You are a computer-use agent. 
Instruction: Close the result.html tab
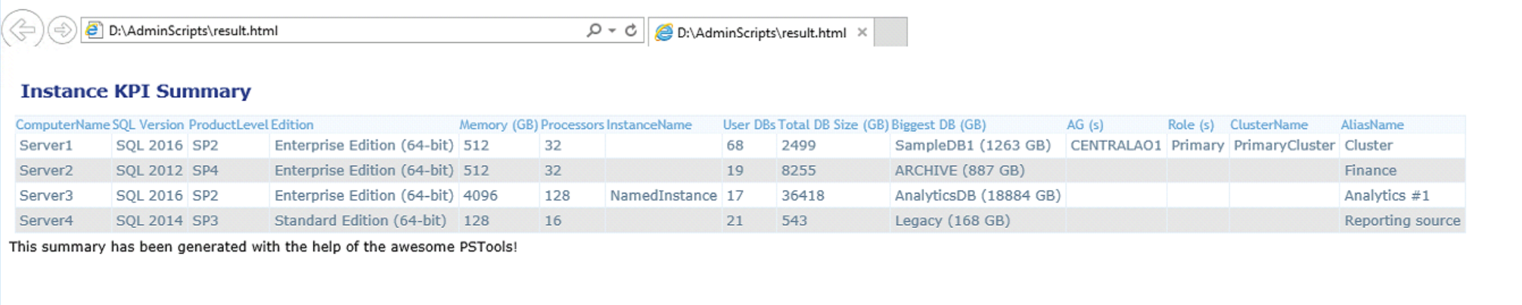tap(862, 32)
